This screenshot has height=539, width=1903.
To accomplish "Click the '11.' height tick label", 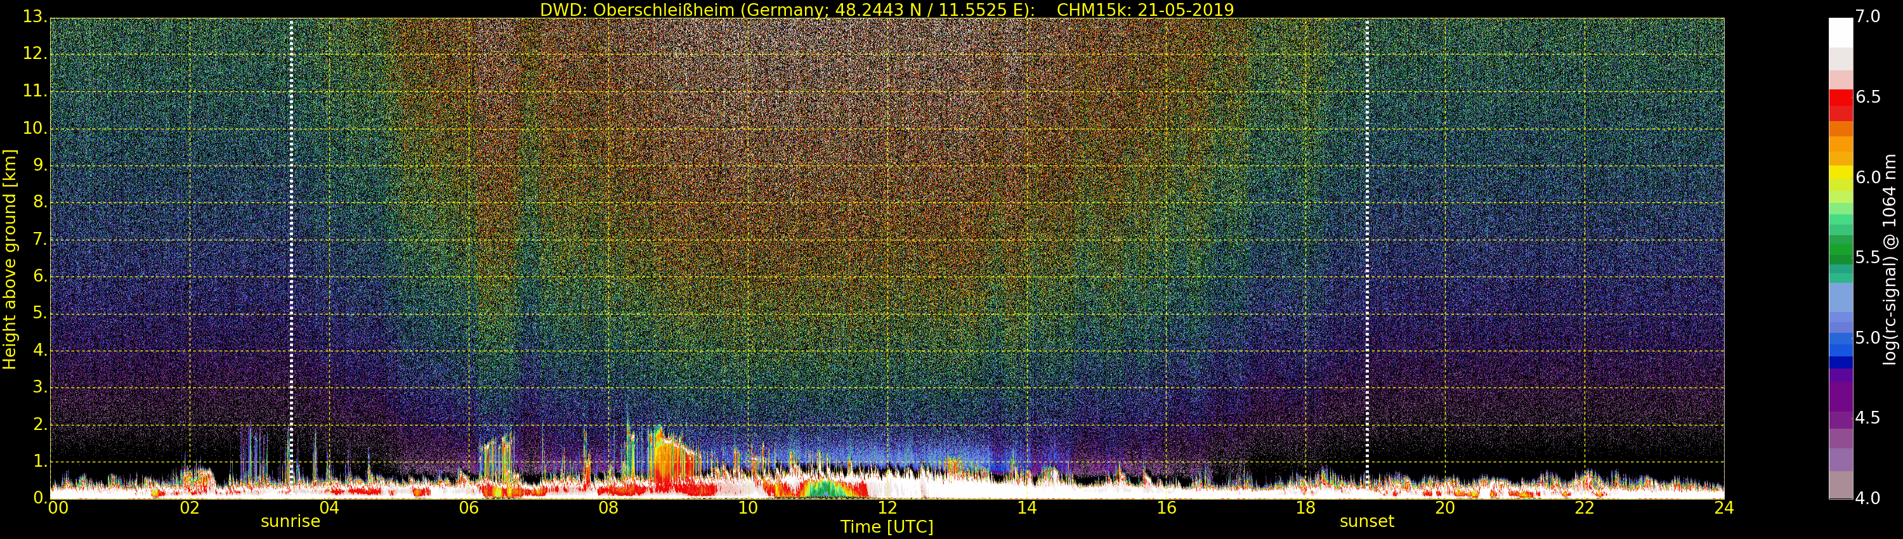I will click(36, 91).
